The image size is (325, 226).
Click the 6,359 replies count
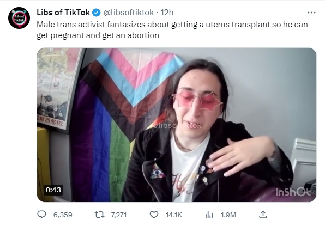(63, 215)
